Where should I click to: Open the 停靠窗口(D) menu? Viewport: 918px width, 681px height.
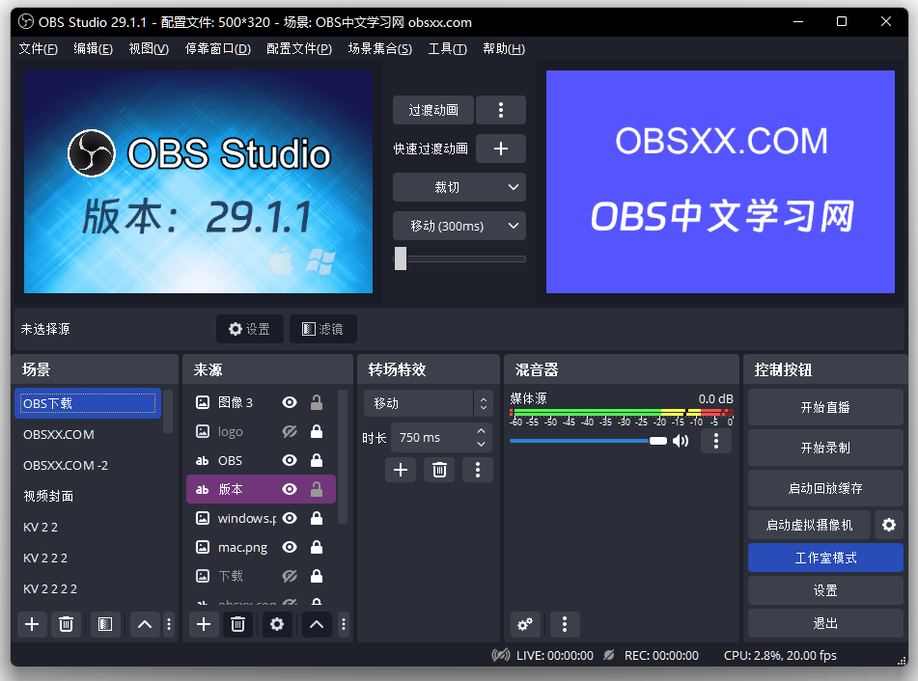point(218,48)
